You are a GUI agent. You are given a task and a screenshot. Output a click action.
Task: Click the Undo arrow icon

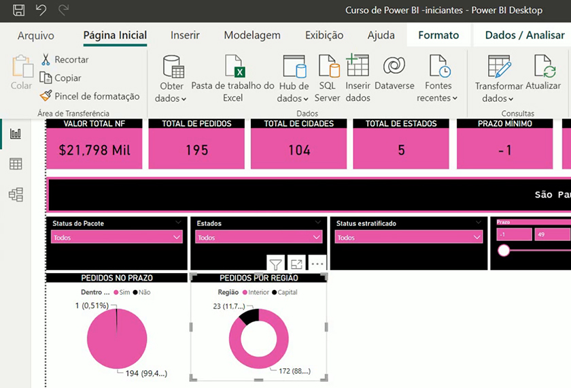click(41, 10)
